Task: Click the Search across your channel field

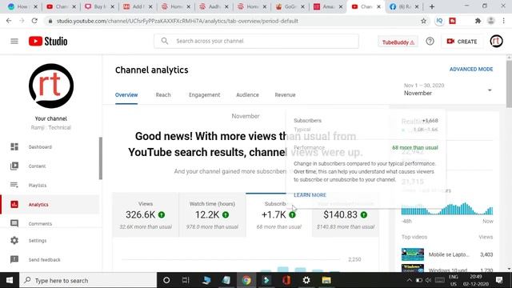Action: [x=256, y=41]
